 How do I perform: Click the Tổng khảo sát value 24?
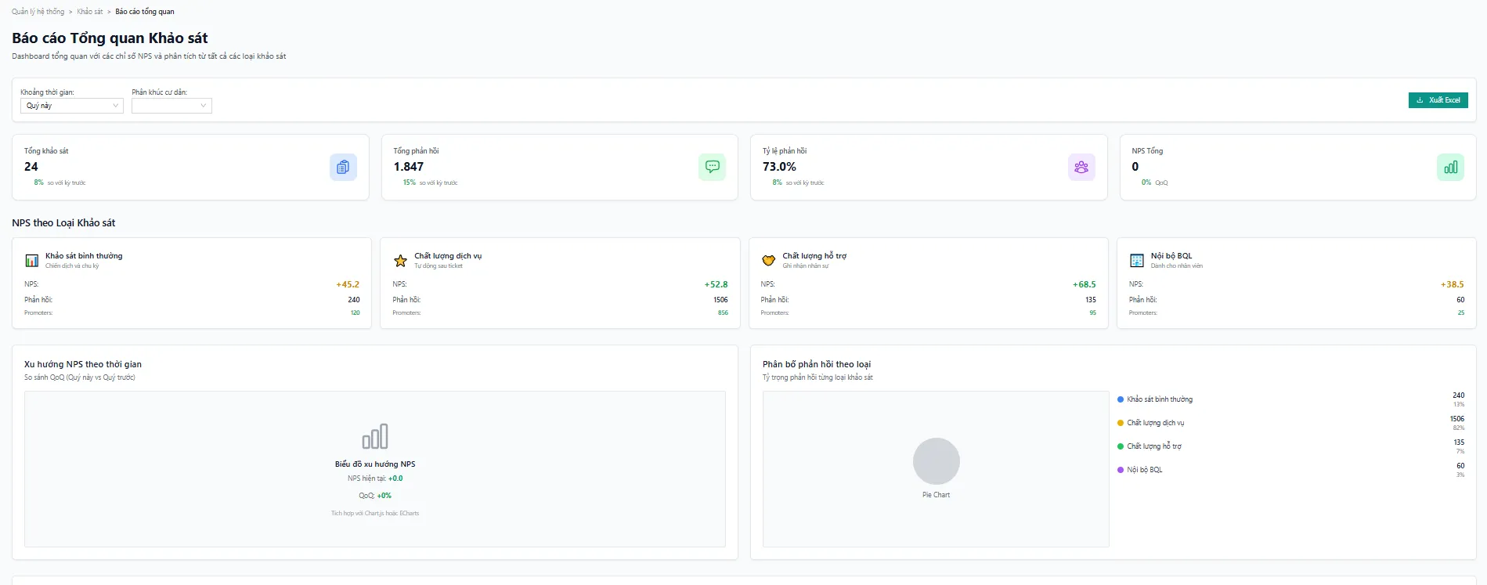tap(31, 167)
